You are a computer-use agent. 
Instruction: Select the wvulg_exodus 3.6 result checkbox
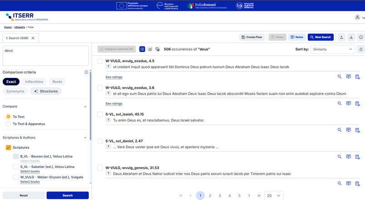pyautogui.click(x=100, y=88)
